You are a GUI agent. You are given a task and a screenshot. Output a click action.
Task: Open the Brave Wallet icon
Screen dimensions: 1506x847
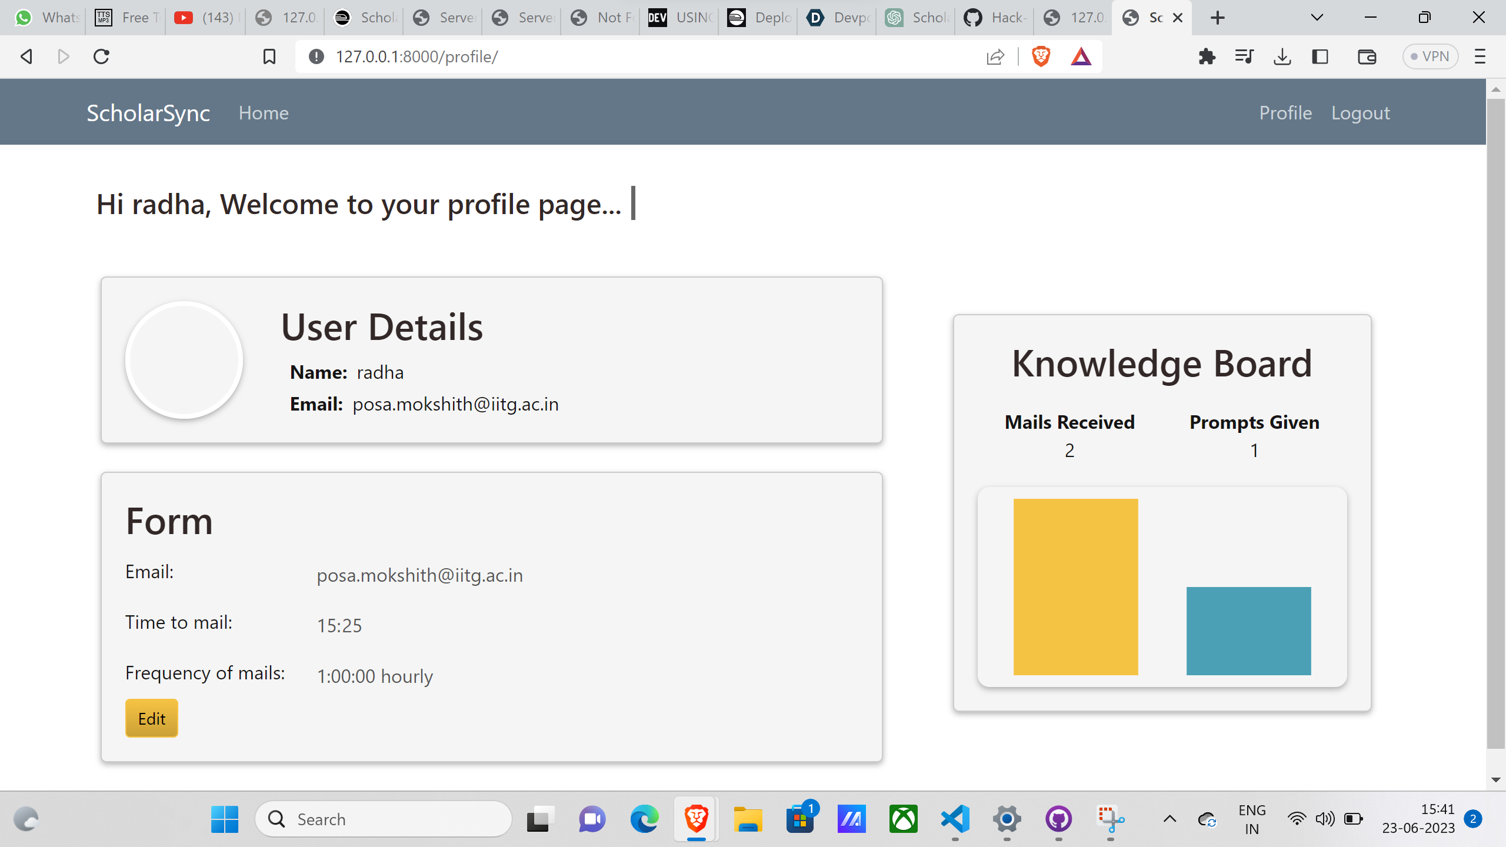pyautogui.click(x=1367, y=56)
